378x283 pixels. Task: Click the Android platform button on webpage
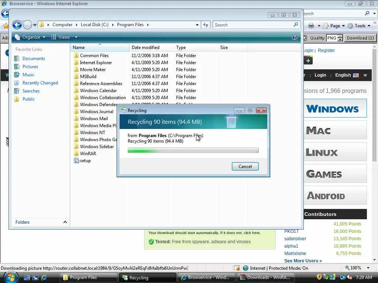pyautogui.click(x=335, y=195)
